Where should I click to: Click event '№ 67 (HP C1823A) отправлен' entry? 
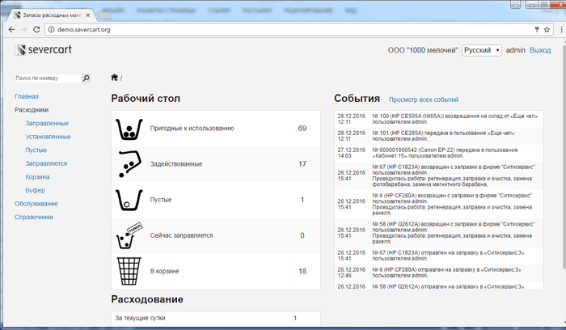click(438, 256)
